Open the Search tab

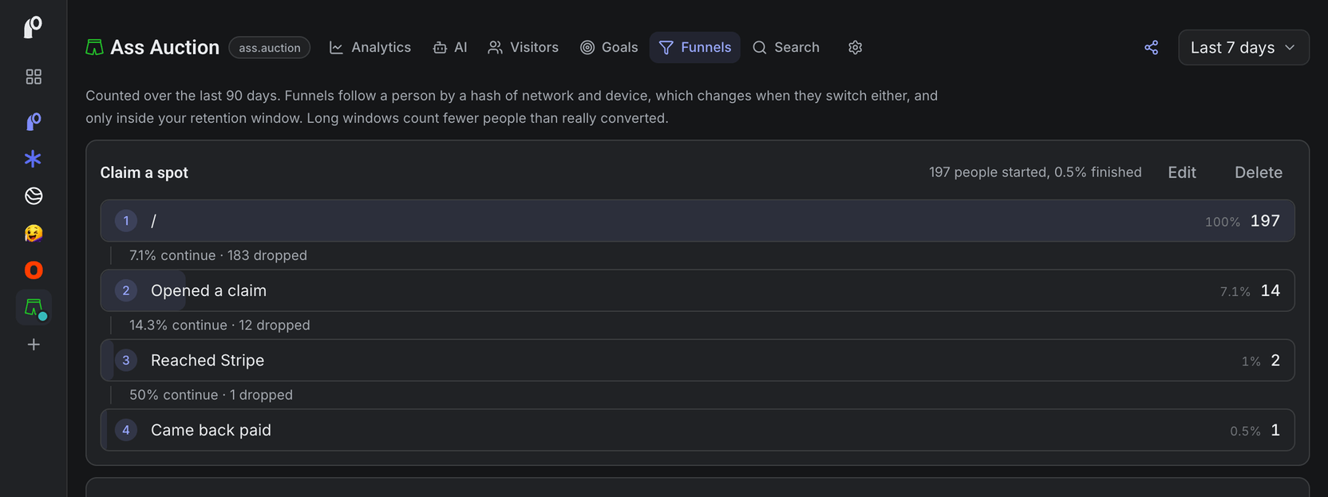(x=786, y=48)
